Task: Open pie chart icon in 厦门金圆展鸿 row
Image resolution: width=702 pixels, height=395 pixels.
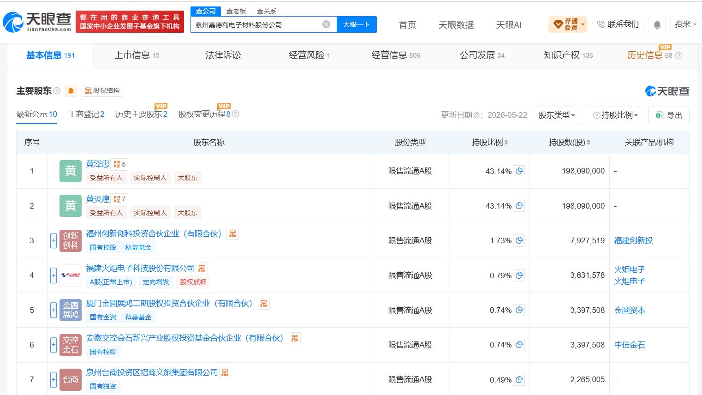Action: coord(519,310)
